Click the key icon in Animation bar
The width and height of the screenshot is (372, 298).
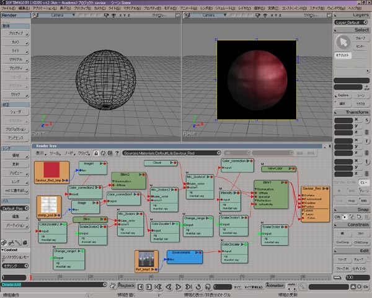pos(303,287)
